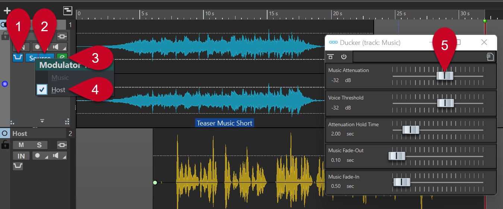503x209 pixels.
Task: Toggle the Ducker plug-in power bypass
Action: [x=344, y=57]
